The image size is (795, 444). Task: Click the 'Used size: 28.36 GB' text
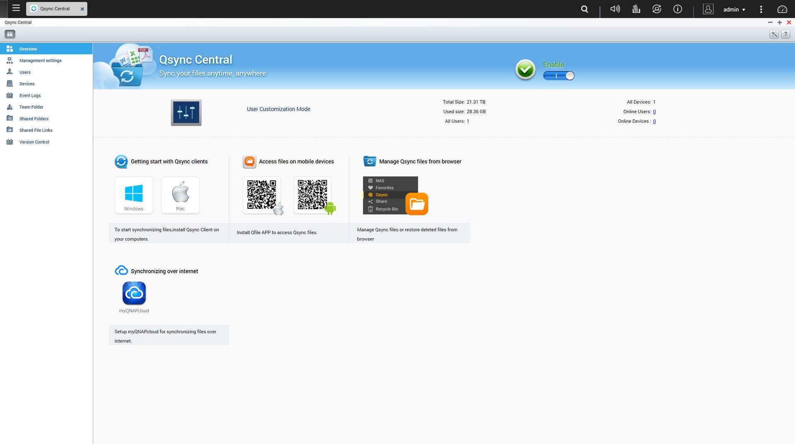[464, 112]
